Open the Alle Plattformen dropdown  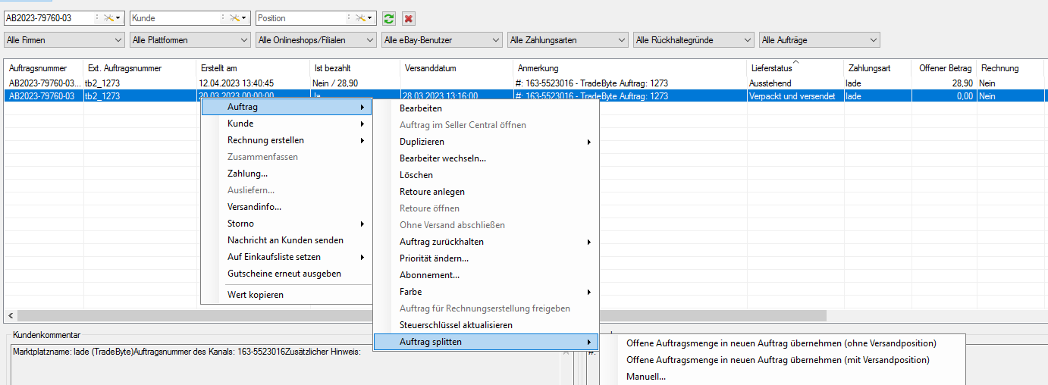click(190, 39)
